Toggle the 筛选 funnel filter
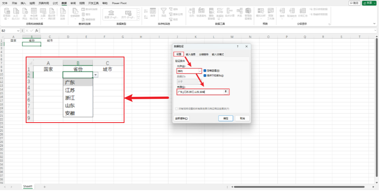This screenshot has height=192, width=379. point(164,12)
